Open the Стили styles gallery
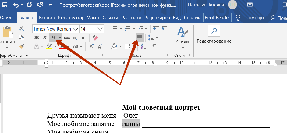The image size is (287, 133). pos(183,38)
